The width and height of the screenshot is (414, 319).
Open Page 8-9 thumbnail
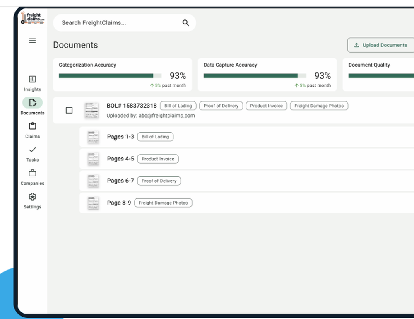93,203
